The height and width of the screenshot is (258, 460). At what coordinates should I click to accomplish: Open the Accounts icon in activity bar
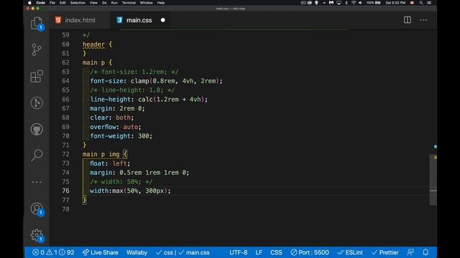click(37, 209)
